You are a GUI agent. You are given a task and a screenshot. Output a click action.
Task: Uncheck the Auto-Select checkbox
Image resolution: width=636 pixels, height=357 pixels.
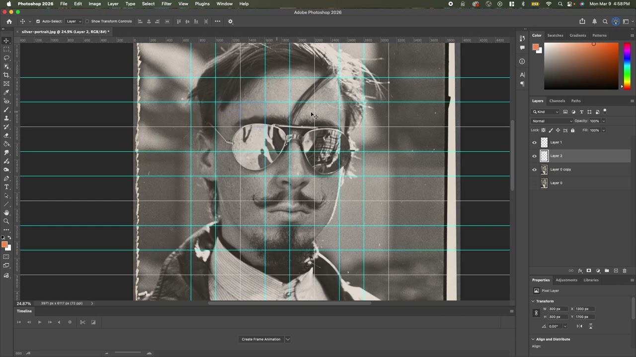[x=38, y=21]
